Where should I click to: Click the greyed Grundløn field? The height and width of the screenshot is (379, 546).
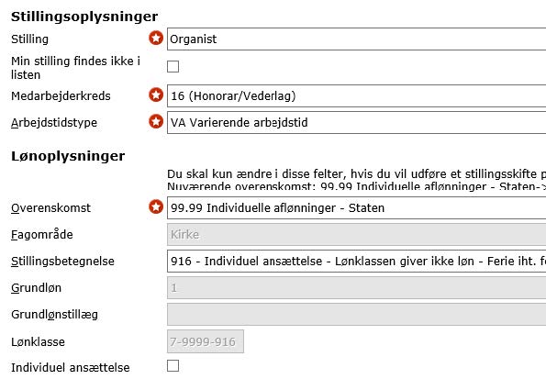(x=357, y=288)
